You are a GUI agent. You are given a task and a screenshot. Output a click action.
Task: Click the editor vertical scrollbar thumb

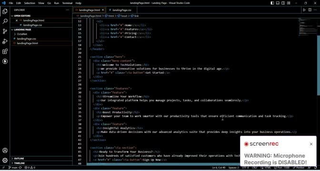click(x=319, y=65)
